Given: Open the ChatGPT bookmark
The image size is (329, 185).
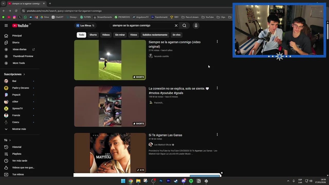Looking at the screenshot, I should 58,17.
